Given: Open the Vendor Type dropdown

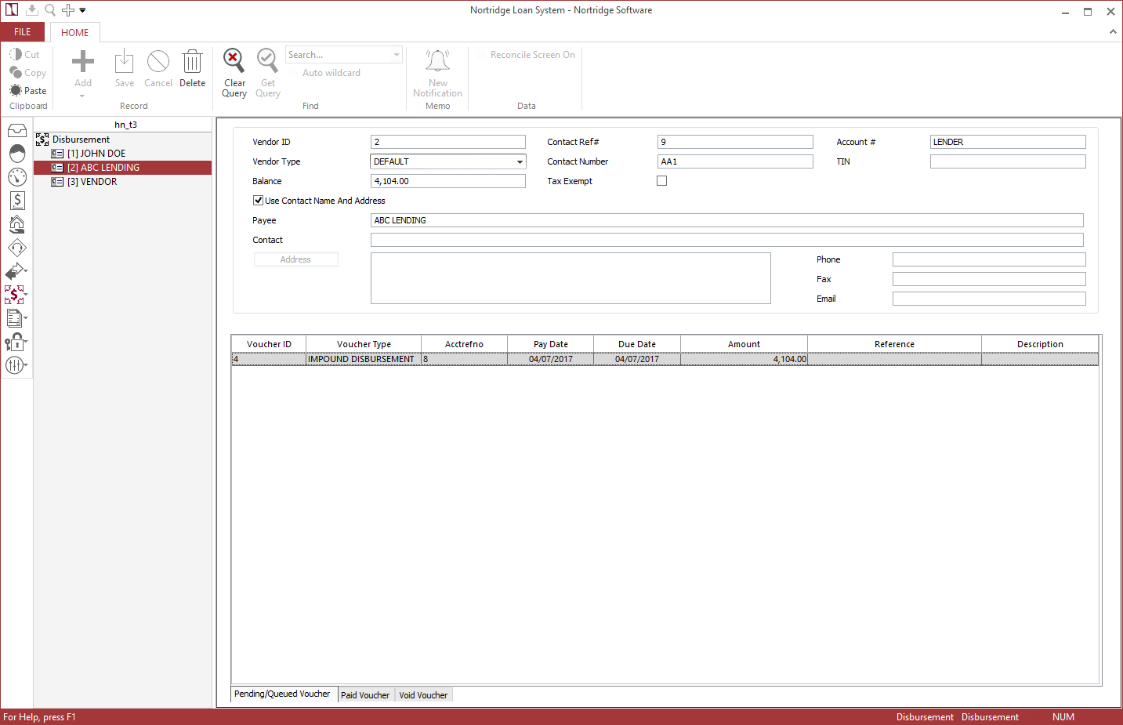Looking at the screenshot, I should tap(519, 161).
